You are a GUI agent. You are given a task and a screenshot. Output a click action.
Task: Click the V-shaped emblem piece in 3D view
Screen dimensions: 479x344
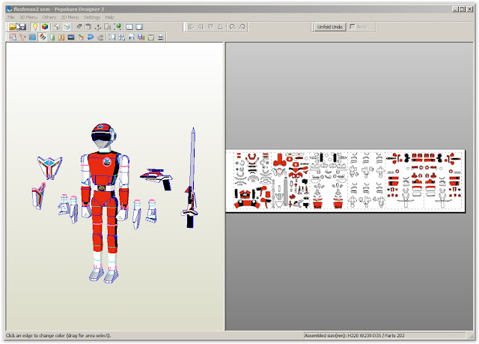pos(49,167)
